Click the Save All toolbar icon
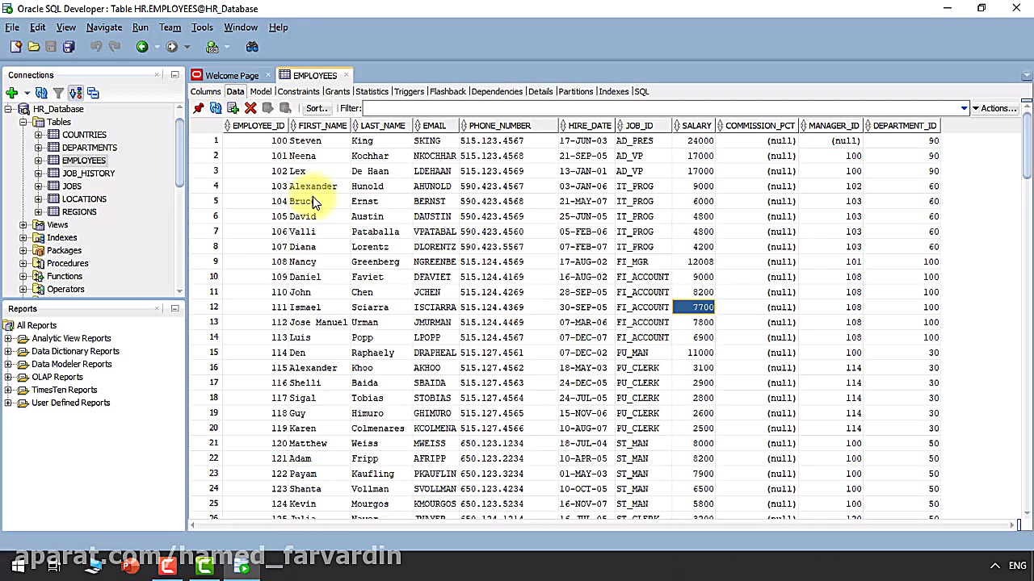 (69, 47)
